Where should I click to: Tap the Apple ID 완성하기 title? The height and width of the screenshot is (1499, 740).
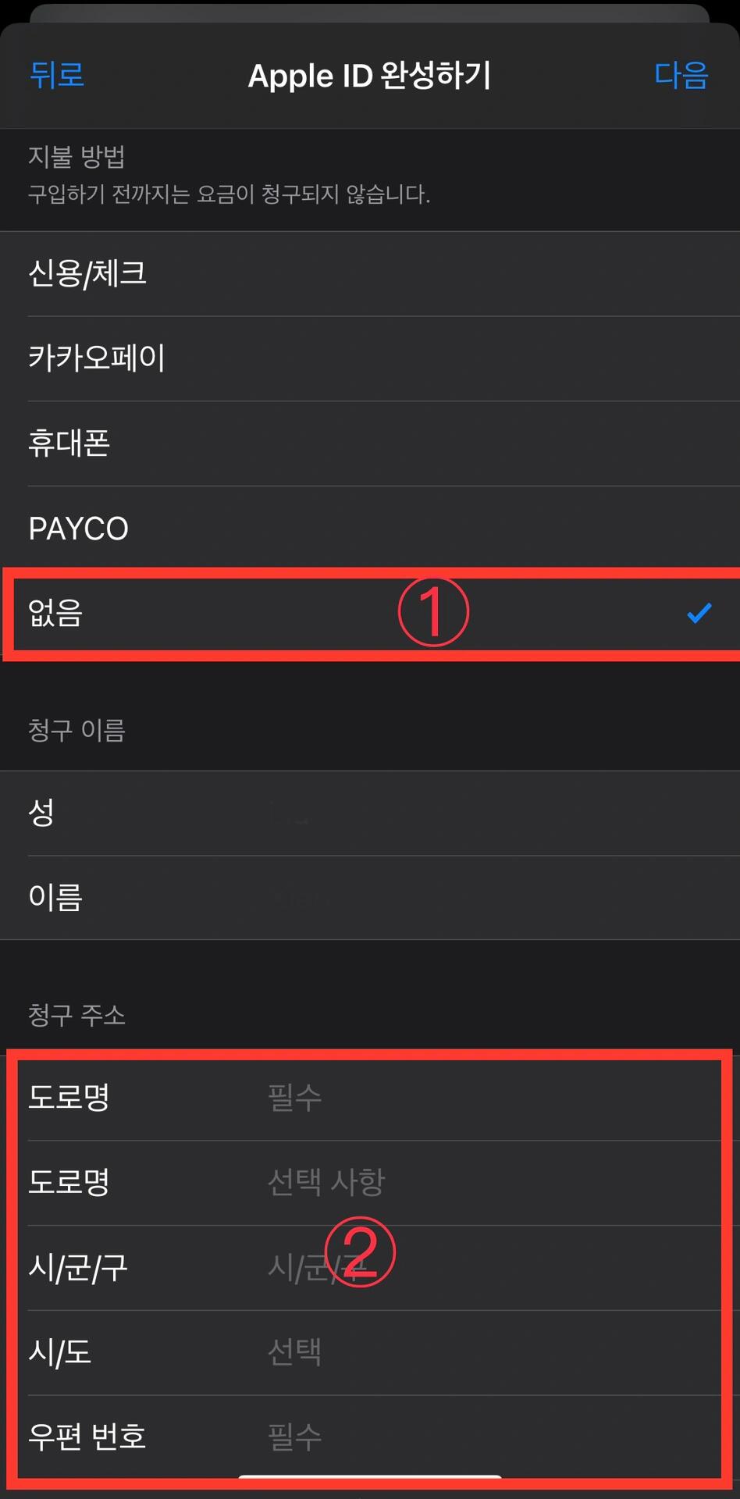pyautogui.click(x=369, y=76)
